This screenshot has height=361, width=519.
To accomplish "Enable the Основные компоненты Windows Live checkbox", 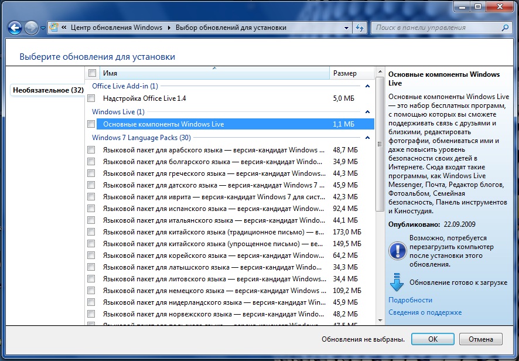I will point(91,124).
